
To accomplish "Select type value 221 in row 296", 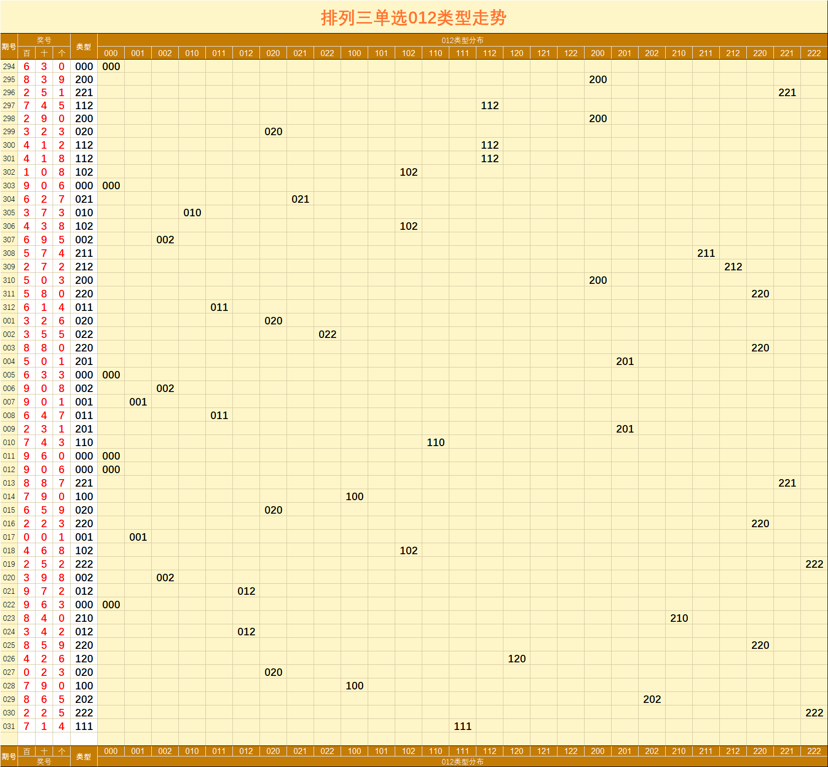I will (x=84, y=93).
